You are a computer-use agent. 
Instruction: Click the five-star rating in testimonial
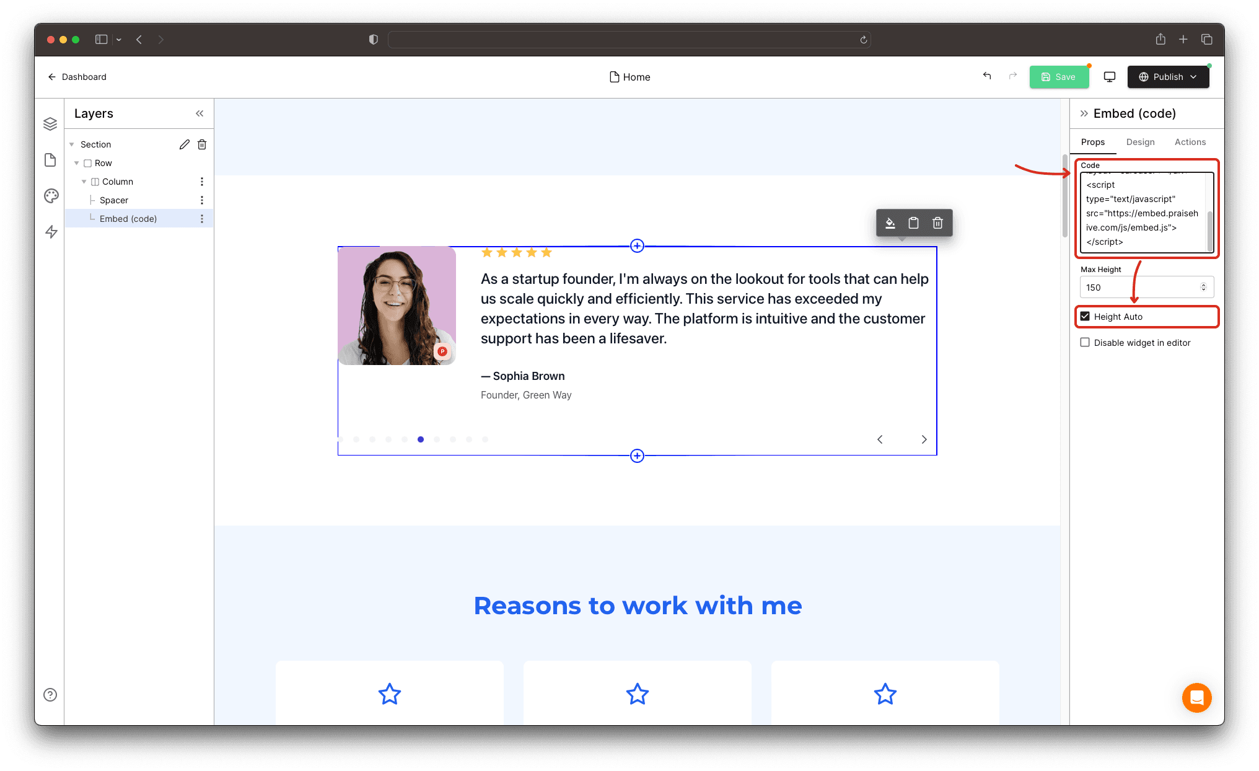pos(516,252)
